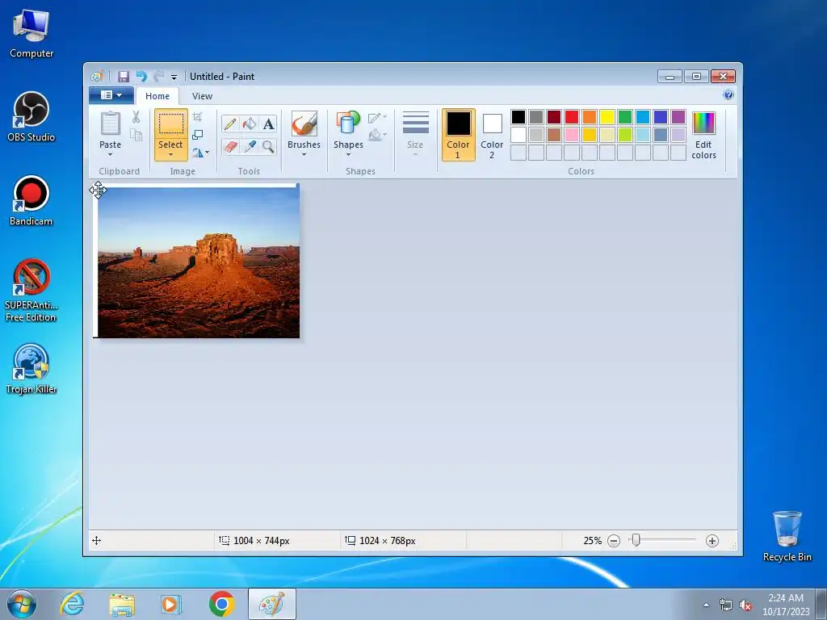This screenshot has width=827, height=620.
Task: Open the Trojan Killer desktop shortcut
Action: click(31, 369)
